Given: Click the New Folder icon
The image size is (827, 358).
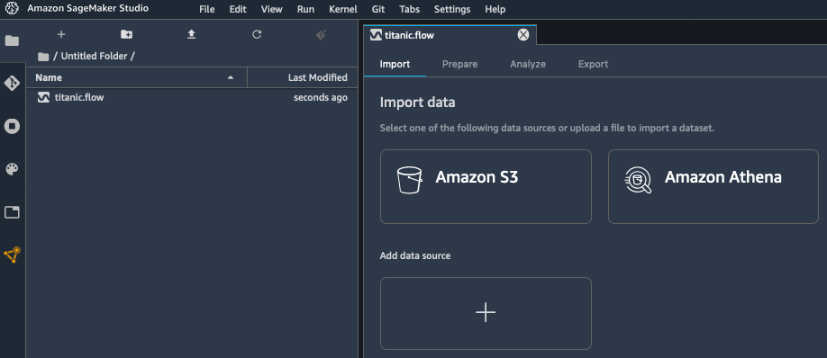Looking at the screenshot, I should tap(127, 34).
